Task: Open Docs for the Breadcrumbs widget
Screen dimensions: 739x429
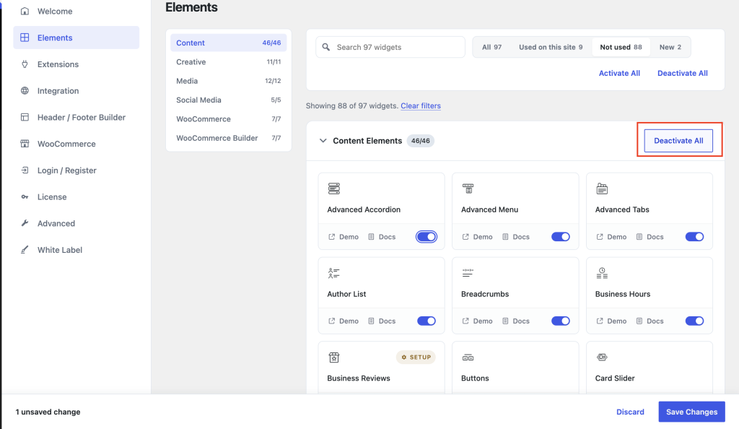Action: click(516, 321)
